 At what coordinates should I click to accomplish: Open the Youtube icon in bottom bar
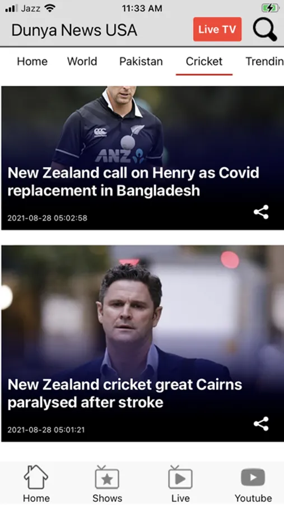pyautogui.click(x=253, y=484)
